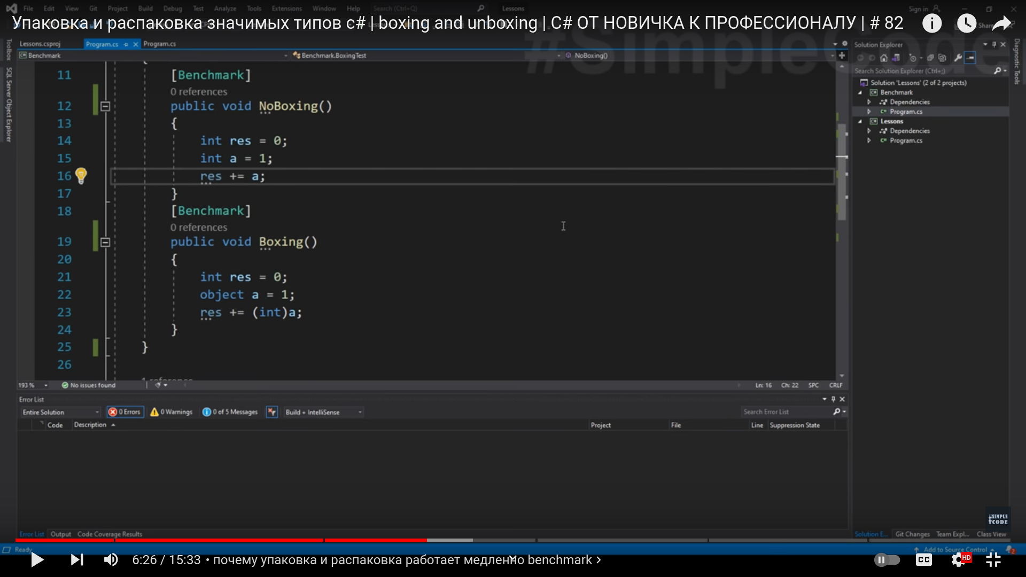Expand Dependencies under Benchmark project
Screen dimensions: 1026x577
pyautogui.click(x=869, y=102)
